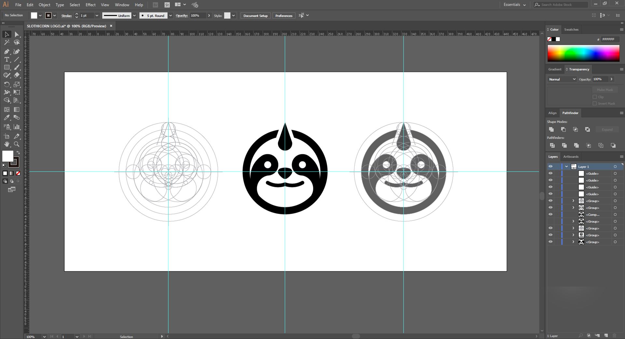This screenshot has height=339, width=625.
Task: Open the Uniform variable width profile dropdown
Action: pos(134,15)
